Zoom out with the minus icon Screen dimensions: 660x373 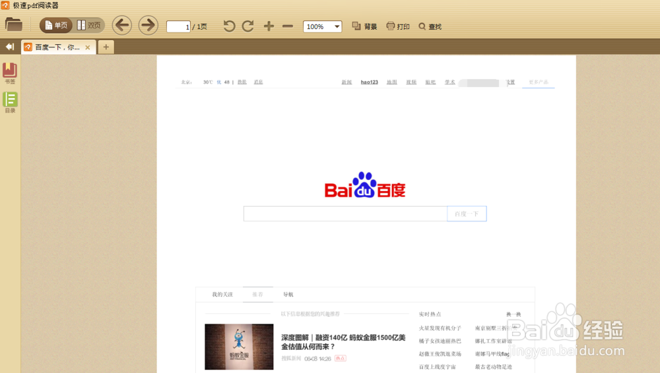(x=288, y=26)
